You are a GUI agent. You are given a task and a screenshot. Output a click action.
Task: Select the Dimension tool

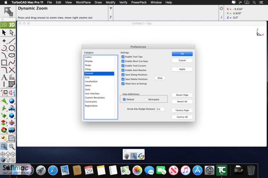tap(12, 77)
